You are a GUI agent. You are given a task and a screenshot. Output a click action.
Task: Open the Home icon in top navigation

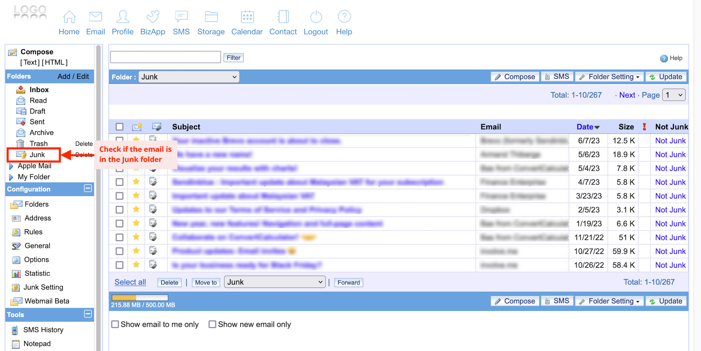tap(69, 17)
